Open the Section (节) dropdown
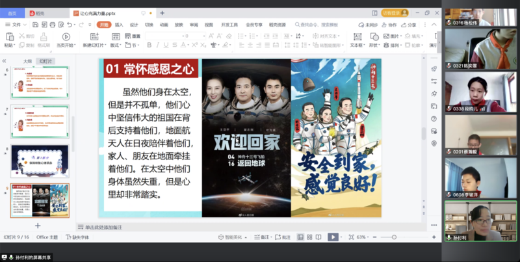Image resolution: width=520 pixels, height=262 pixels. click(x=133, y=45)
